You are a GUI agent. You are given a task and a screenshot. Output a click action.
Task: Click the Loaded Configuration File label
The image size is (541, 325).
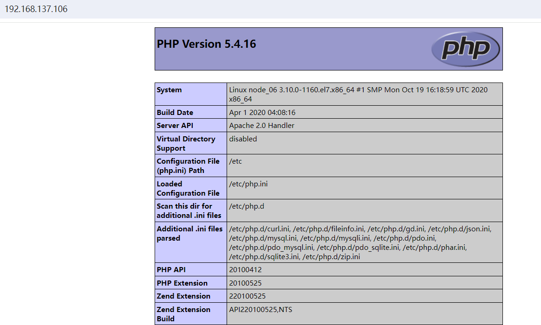pos(188,189)
